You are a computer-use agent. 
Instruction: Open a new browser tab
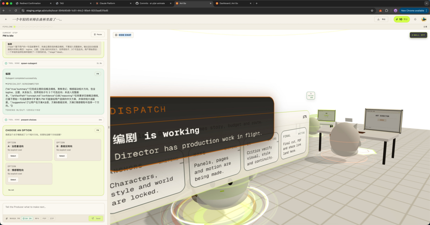click(257, 3)
